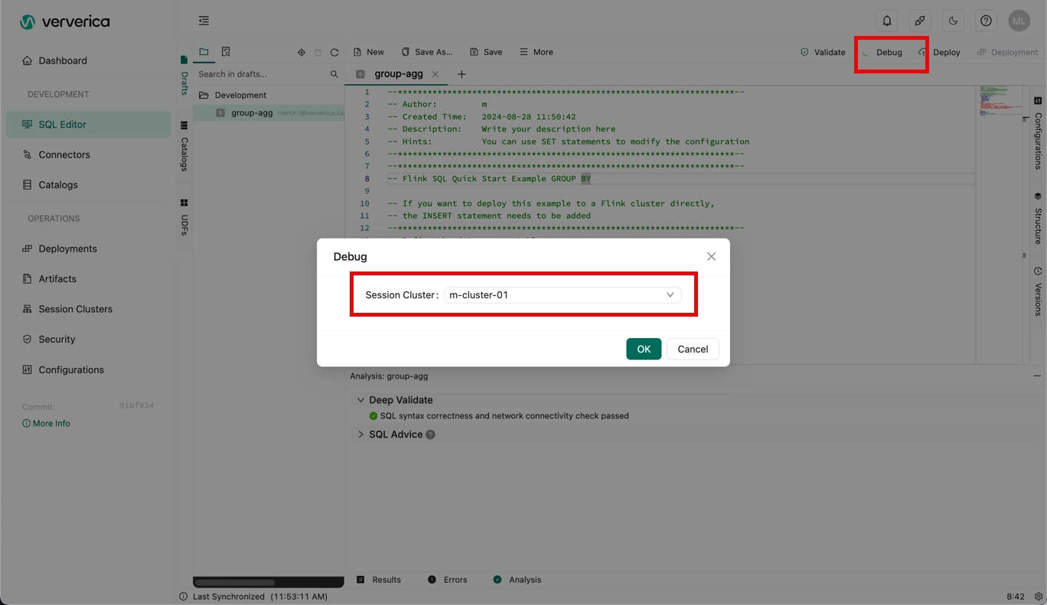Click the code minimap thumbnail

click(1000, 99)
